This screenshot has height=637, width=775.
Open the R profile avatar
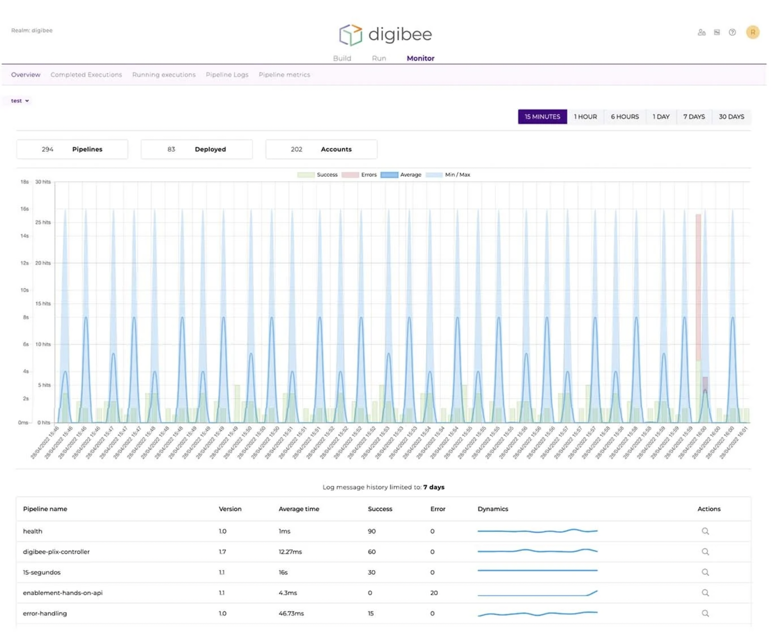(753, 33)
